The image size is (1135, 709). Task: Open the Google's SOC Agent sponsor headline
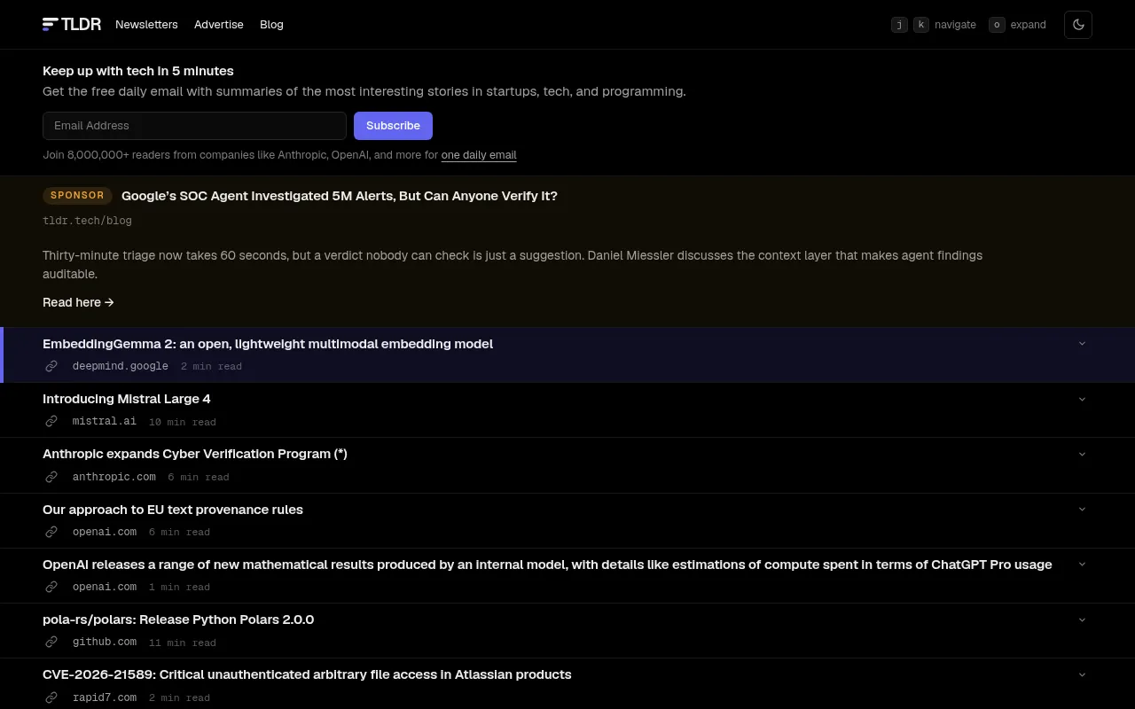pos(340,196)
